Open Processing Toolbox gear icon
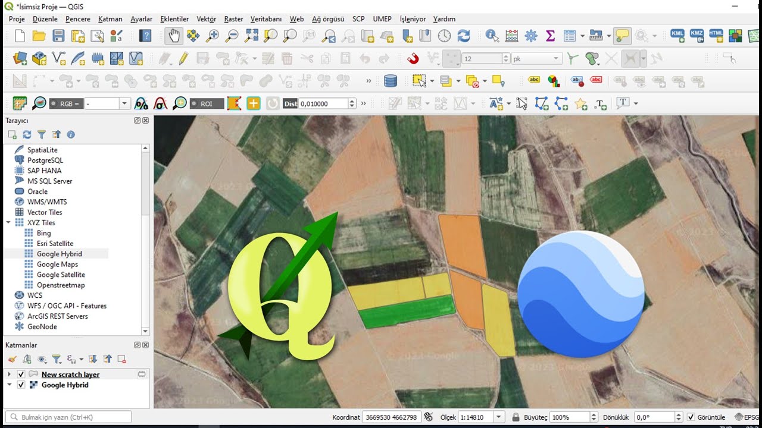 click(x=531, y=36)
